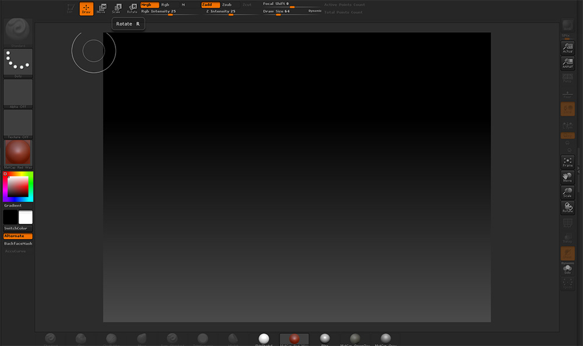This screenshot has width=583, height=346.
Task: Click the AAHalf zoom icon
Action: pos(568,63)
